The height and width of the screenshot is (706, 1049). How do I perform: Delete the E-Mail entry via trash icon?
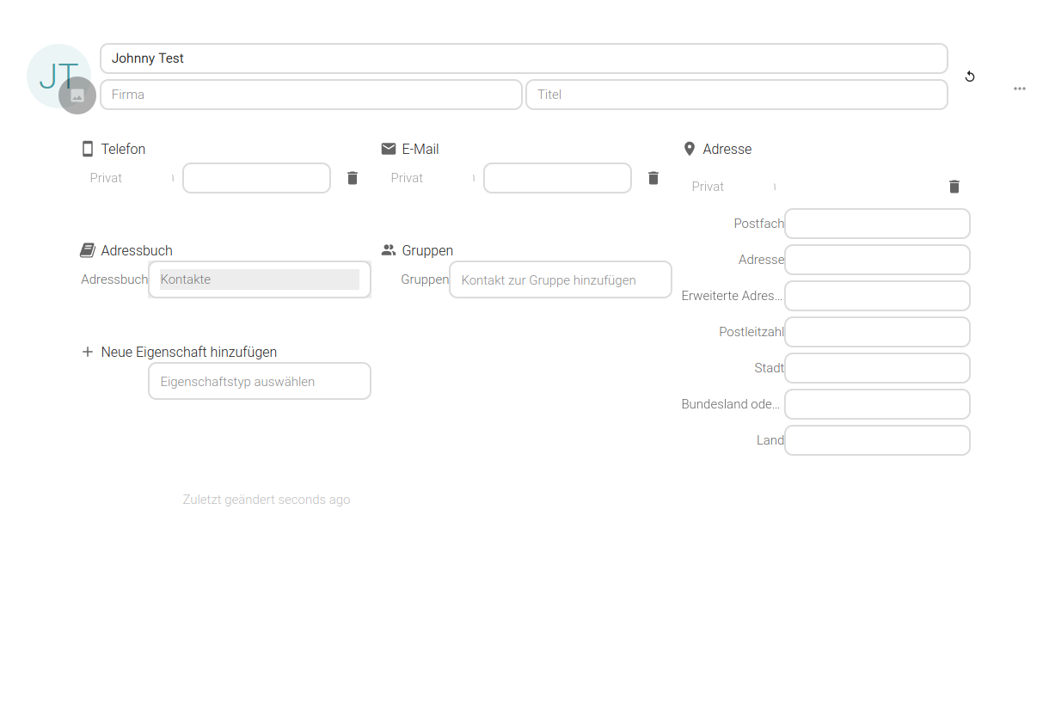coord(653,178)
